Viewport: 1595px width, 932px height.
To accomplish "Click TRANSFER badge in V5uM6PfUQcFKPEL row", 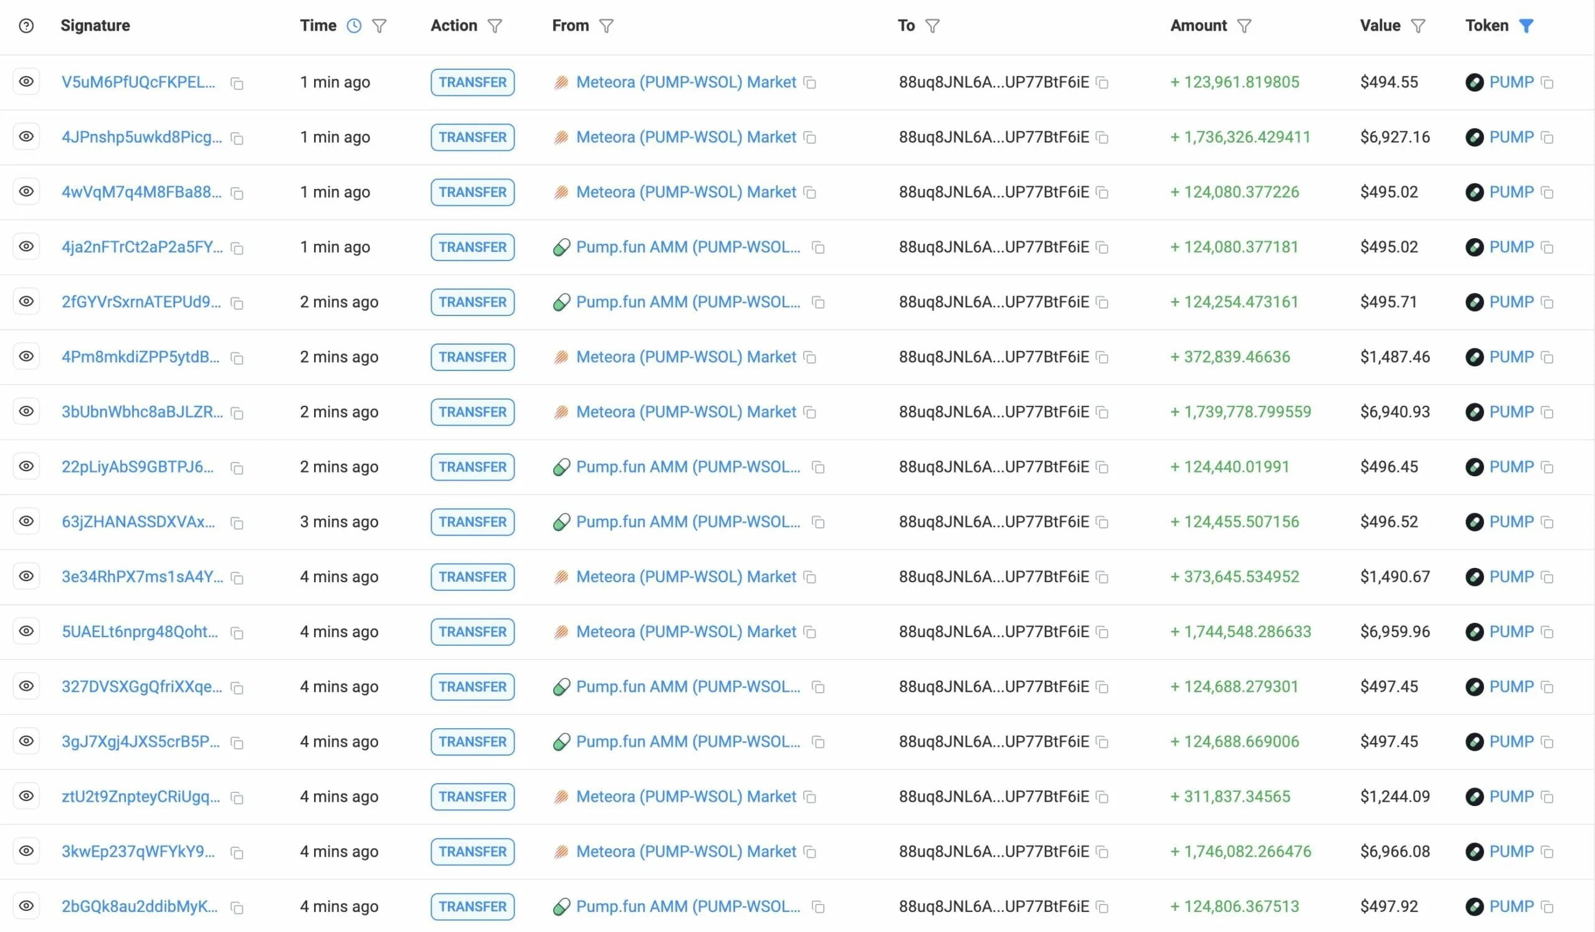I will (473, 82).
